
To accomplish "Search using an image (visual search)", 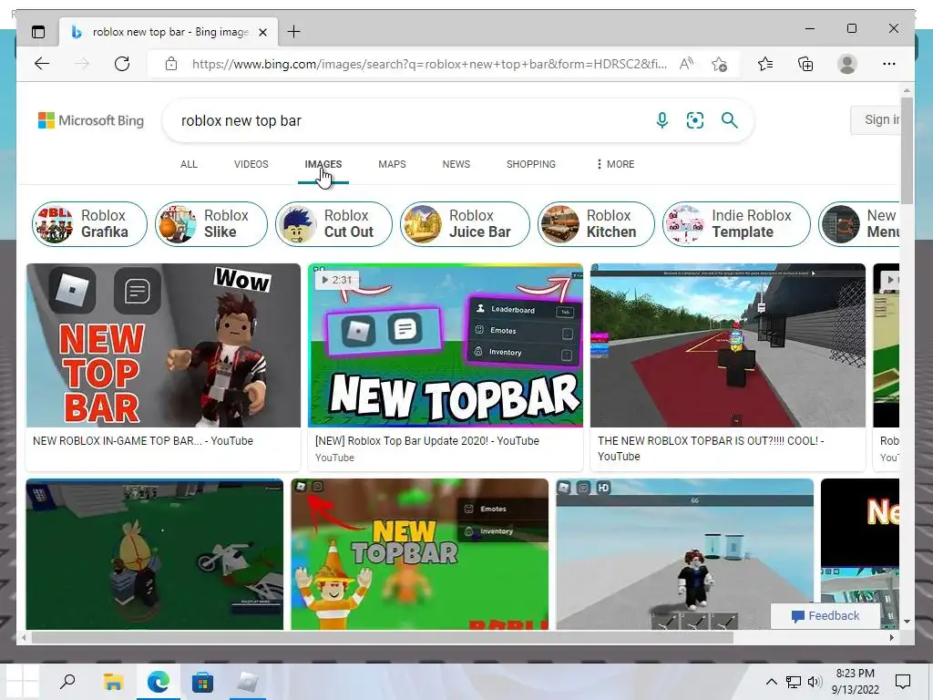I will 695,120.
